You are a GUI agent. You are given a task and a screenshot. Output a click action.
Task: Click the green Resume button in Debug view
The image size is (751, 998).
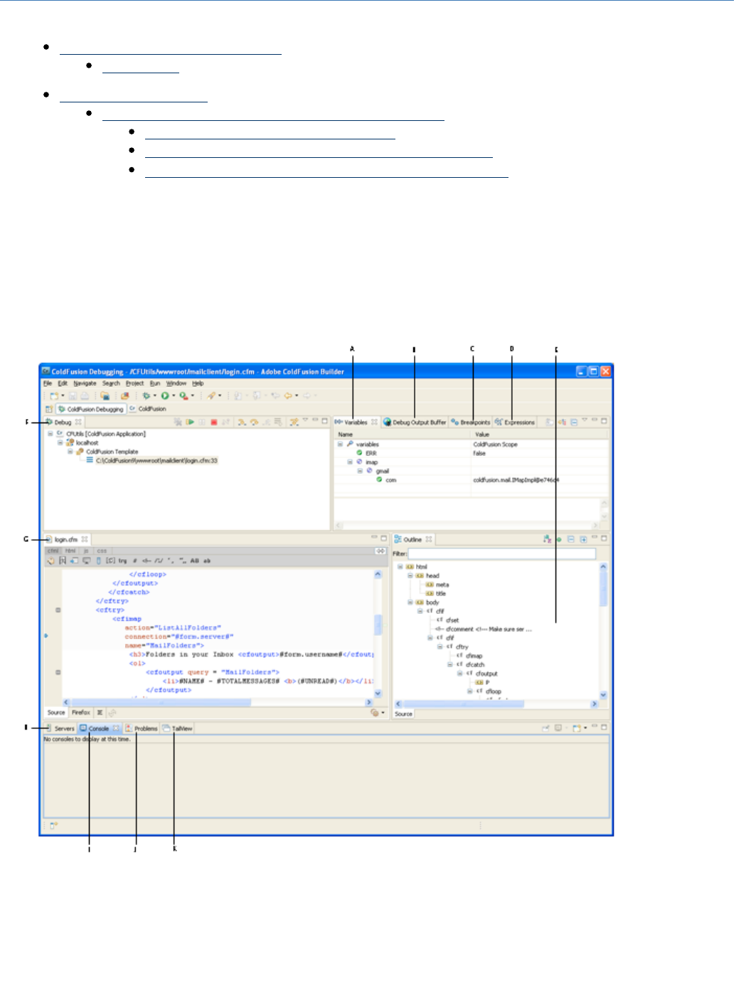[x=190, y=422]
